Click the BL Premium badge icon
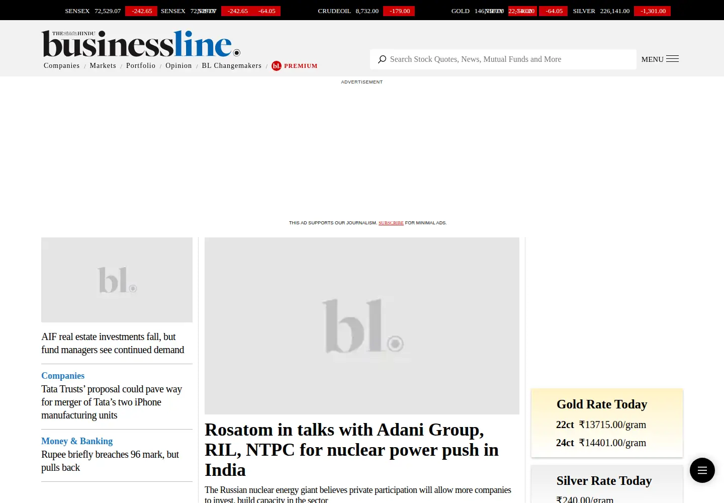This screenshot has height=503, width=724. pos(277,66)
